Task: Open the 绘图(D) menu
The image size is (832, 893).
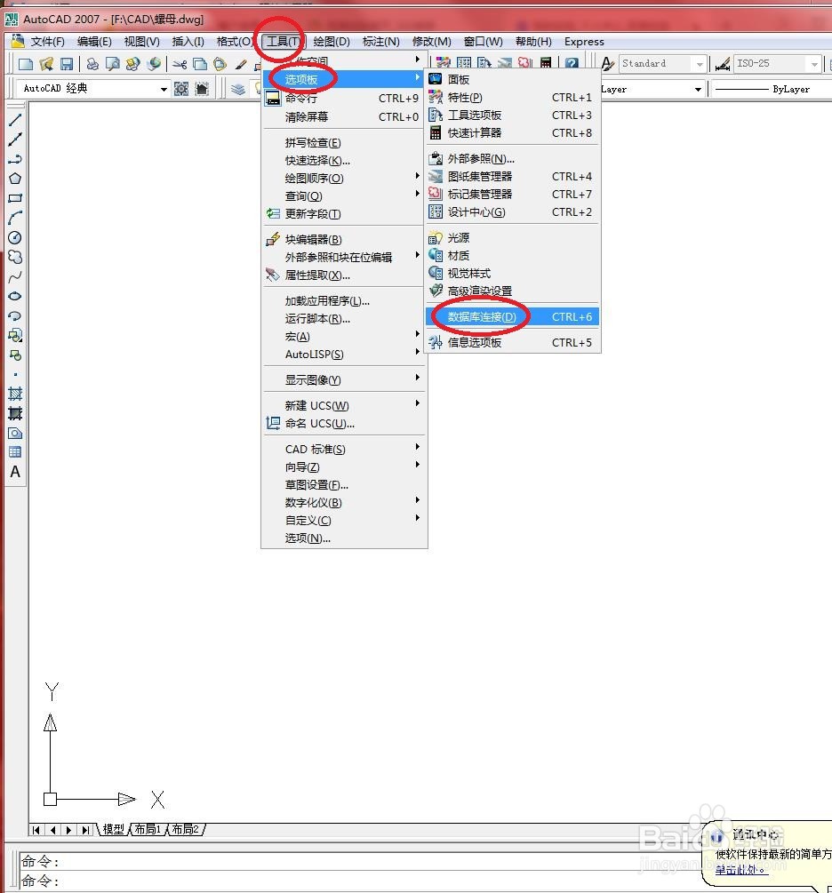Action: (x=332, y=42)
